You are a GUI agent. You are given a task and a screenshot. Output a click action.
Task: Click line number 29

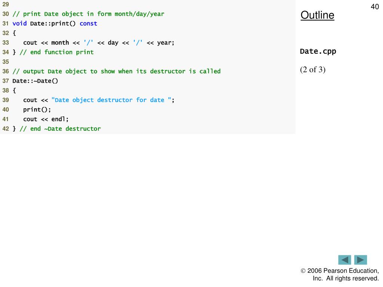click(x=6, y=4)
